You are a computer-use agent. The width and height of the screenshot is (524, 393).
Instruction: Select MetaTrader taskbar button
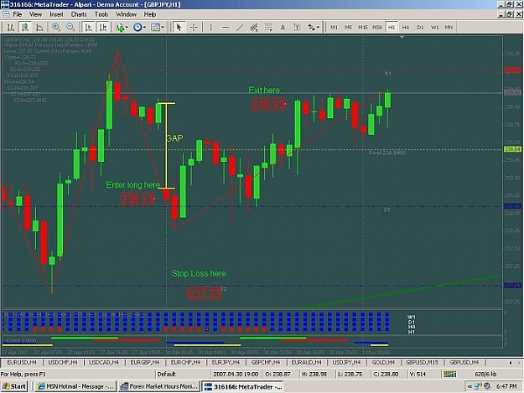click(243, 386)
